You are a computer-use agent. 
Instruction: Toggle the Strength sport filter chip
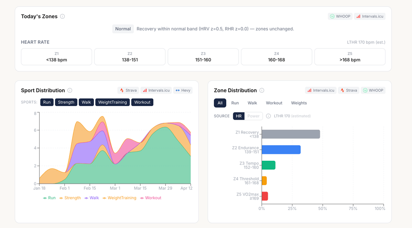[x=66, y=102]
